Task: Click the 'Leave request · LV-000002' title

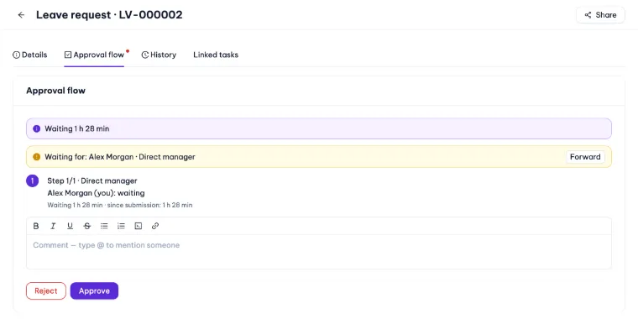Action: 109,15
